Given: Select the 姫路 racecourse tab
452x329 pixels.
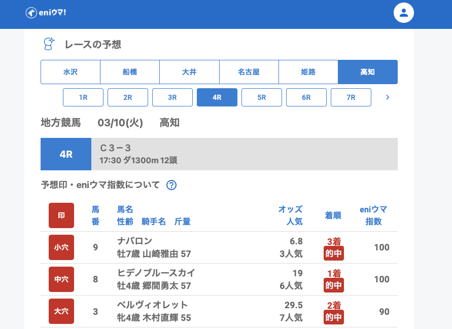Looking at the screenshot, I should tap(308, 72).
